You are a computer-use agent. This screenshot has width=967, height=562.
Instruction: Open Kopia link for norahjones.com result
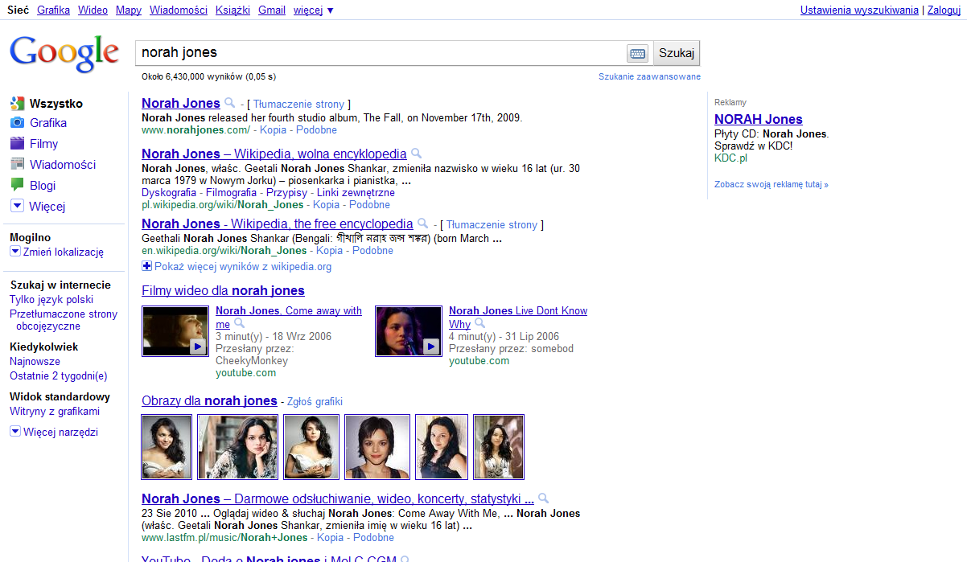(x=273, y=129)
